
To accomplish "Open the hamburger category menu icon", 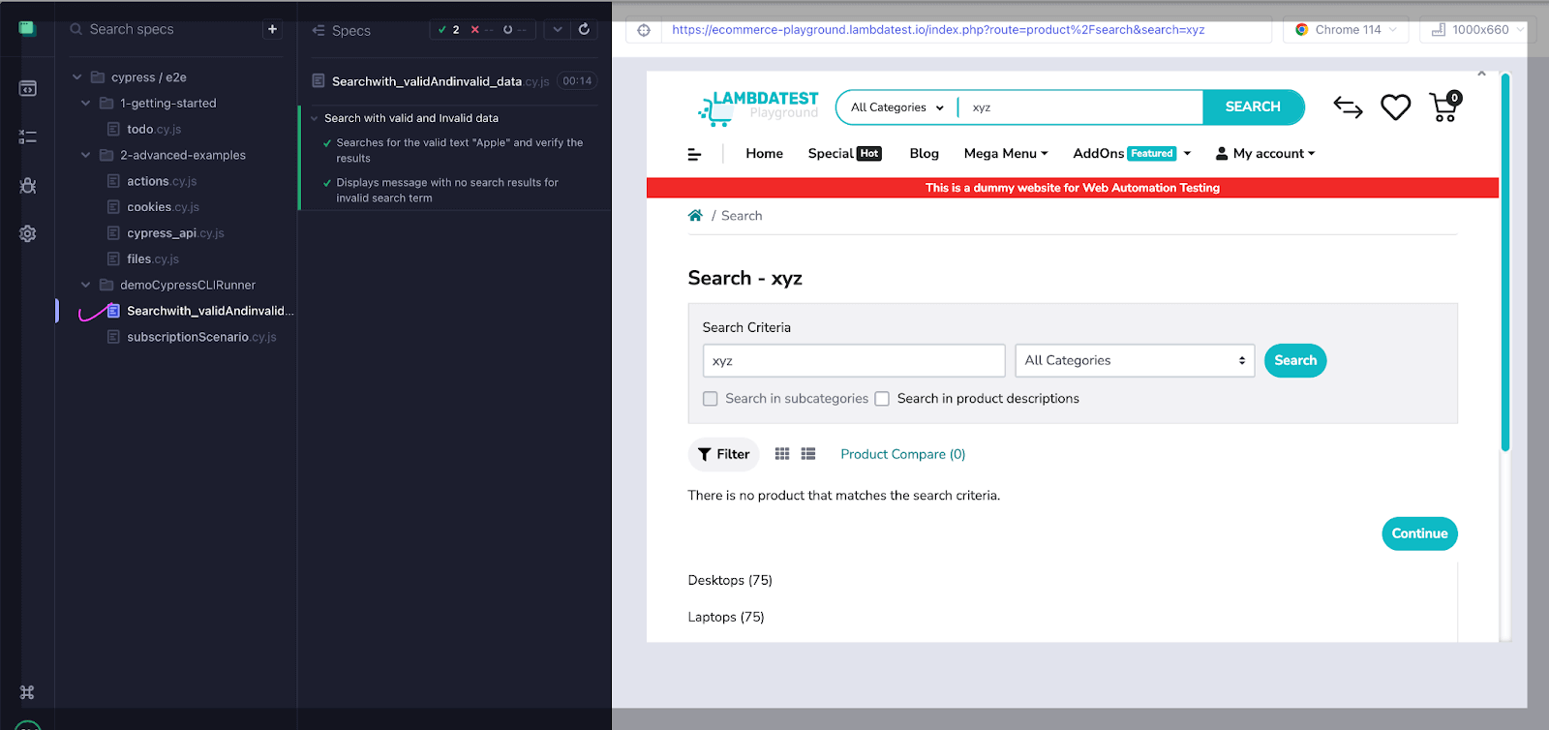I will (694, 154).
